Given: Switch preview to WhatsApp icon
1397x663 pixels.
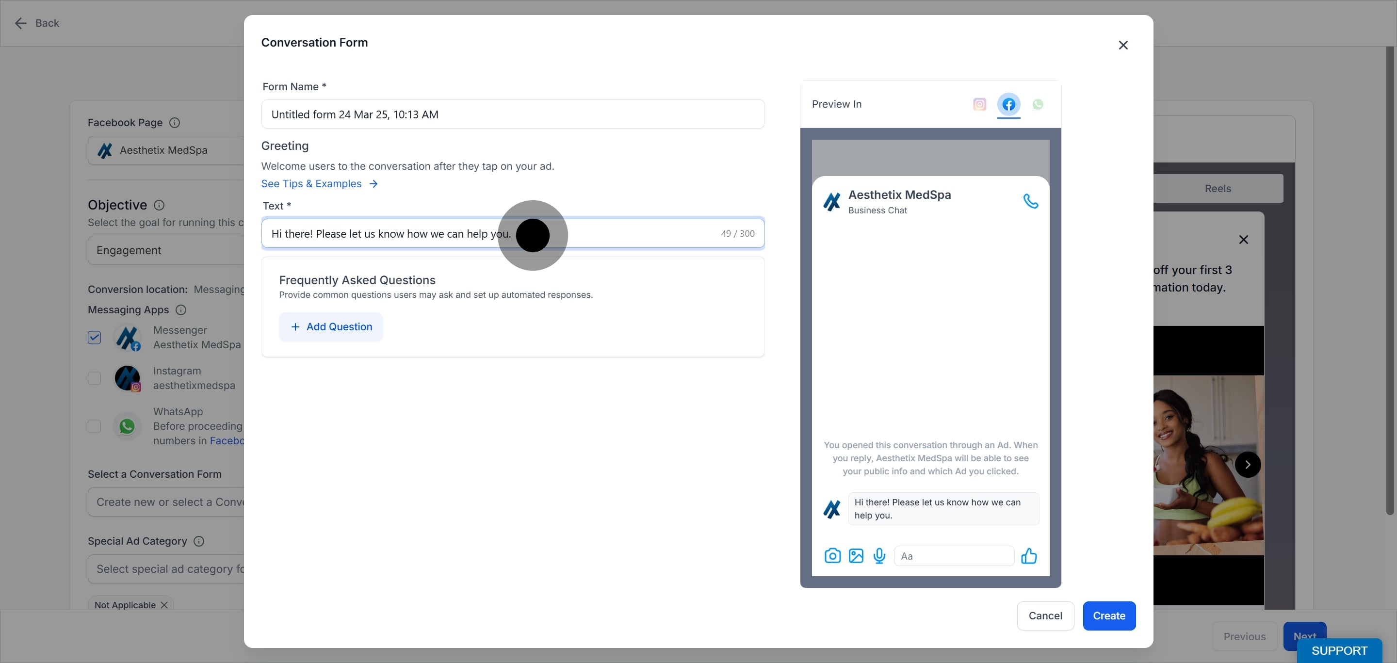Looking at the screenshot, I should [x=1038, y=104].
